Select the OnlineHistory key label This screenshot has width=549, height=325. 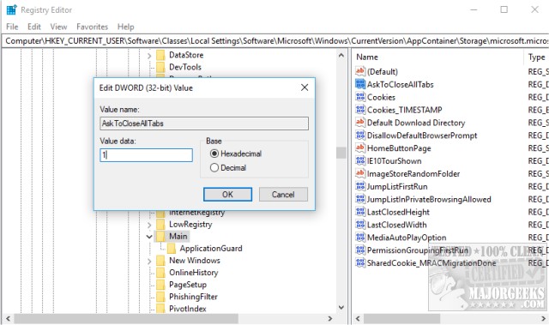coord(194,273)
